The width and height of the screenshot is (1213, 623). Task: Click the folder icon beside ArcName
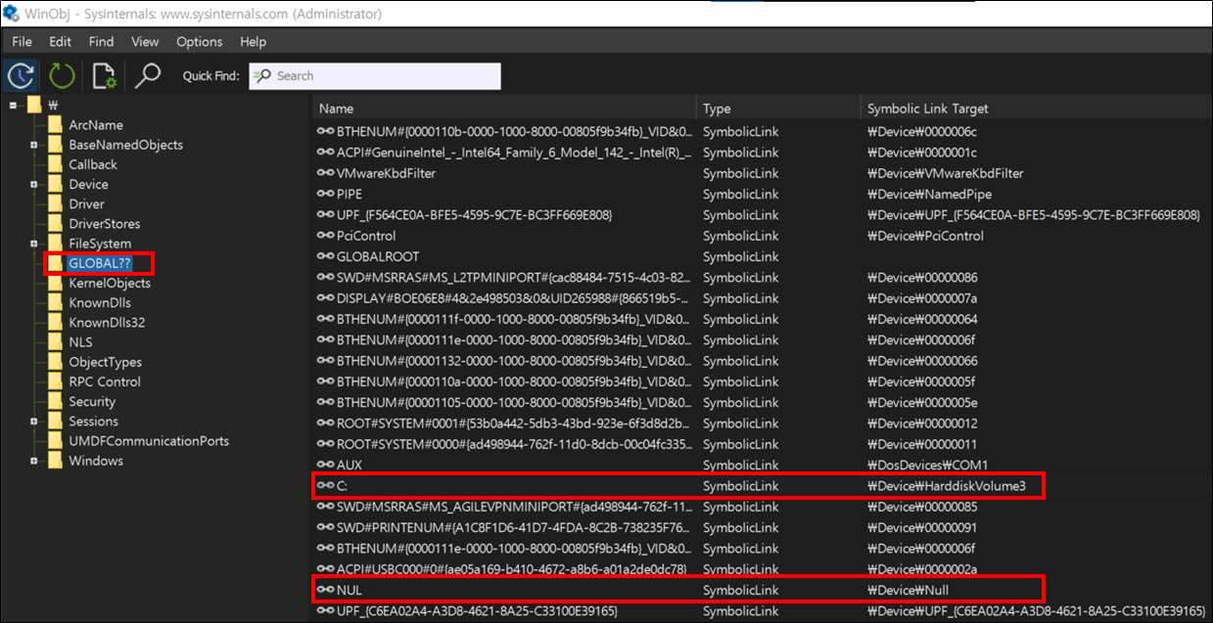pyautogui.click(x=54, y=125)
